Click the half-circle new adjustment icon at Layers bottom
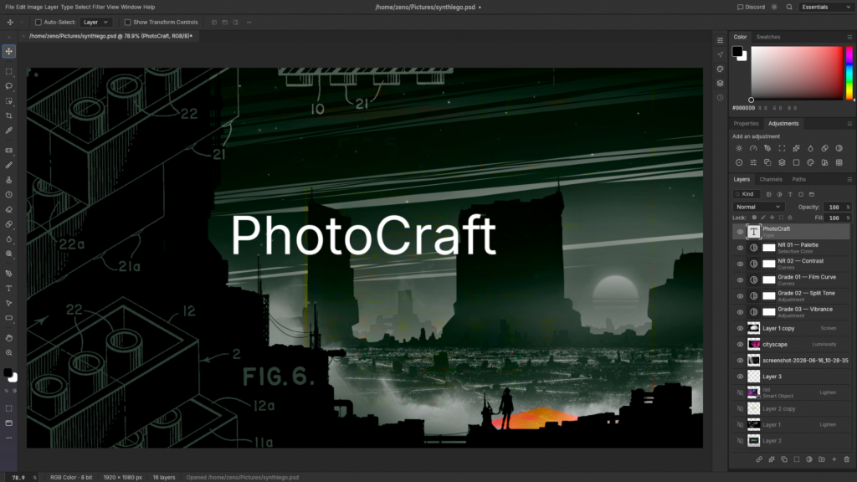857x482 pixels. 809,459
